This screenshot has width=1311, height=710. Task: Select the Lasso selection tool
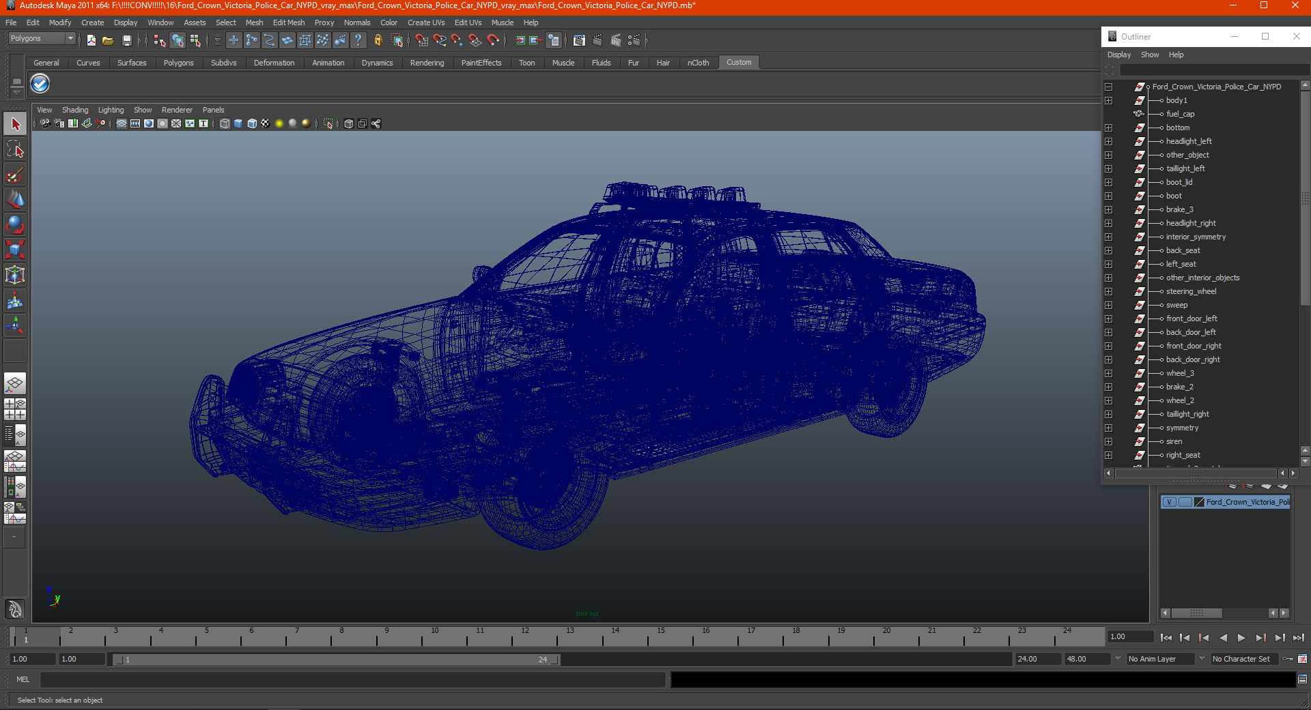[x=15, y=149]
